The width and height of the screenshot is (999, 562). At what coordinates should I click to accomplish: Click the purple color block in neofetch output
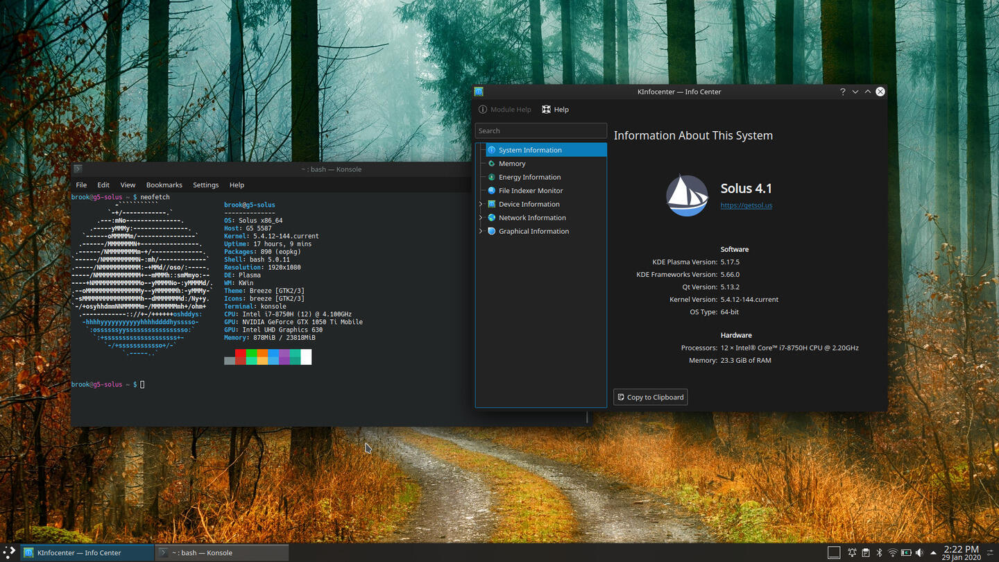pos(284,357)
